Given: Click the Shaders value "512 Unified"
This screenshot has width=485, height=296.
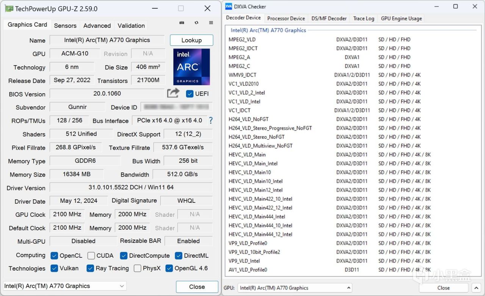Looking at the screenshot, I should point(81,134).
